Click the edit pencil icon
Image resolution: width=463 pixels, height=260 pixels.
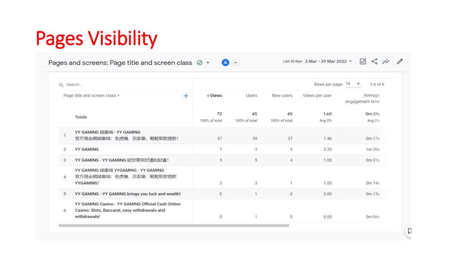[400, 61]
